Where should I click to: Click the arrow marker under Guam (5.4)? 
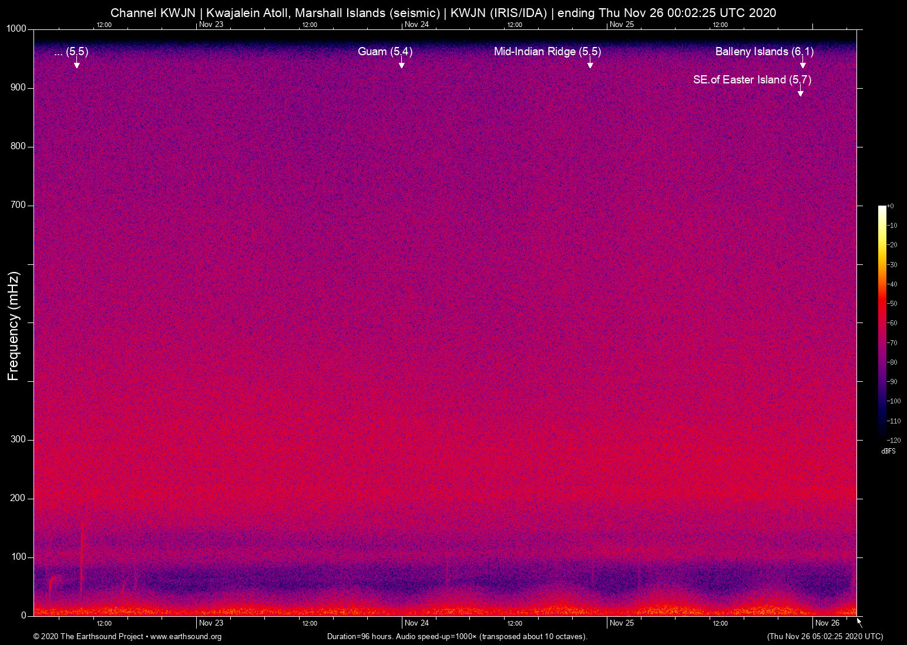point(402,65)
